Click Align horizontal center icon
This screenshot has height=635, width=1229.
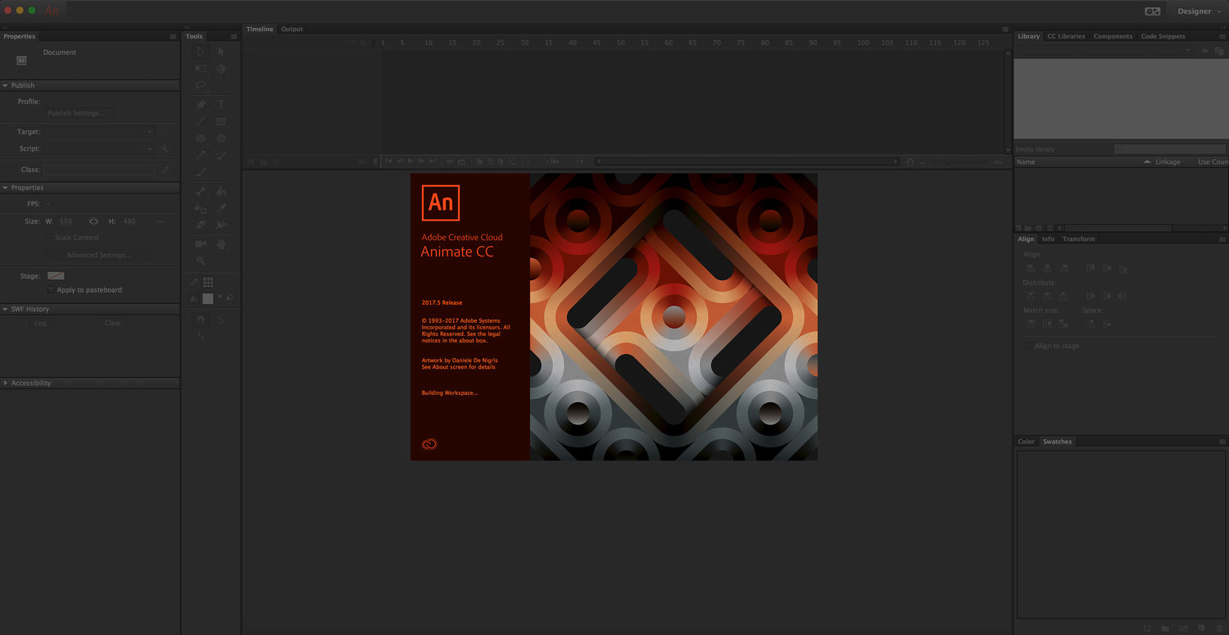(1047, 268)
